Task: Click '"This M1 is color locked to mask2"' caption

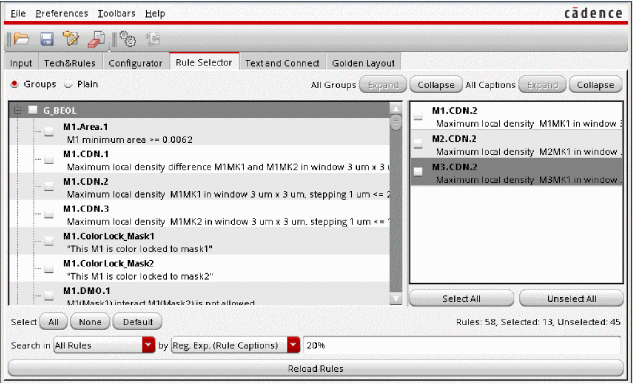Action: (140, 276)
